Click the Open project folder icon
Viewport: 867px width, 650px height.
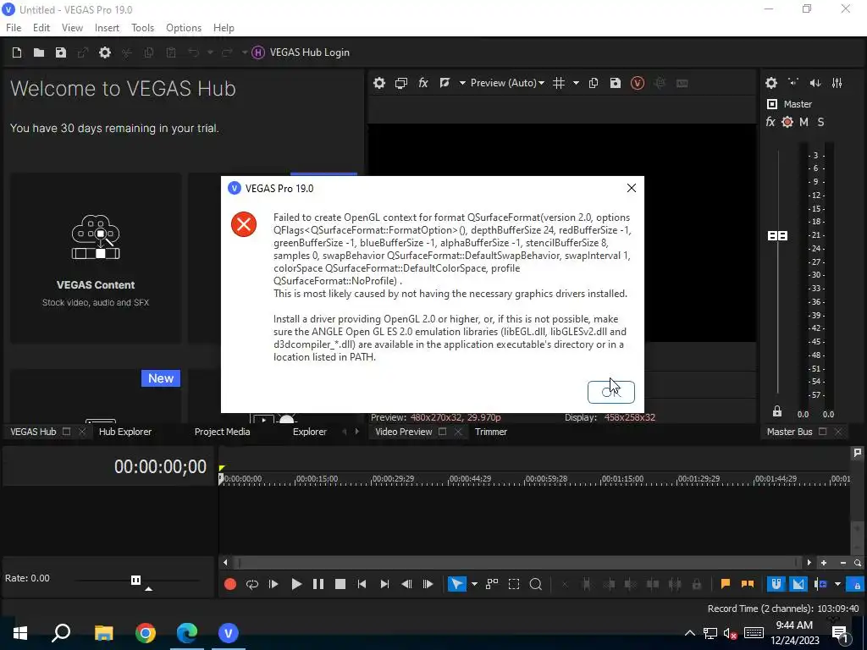39,52
